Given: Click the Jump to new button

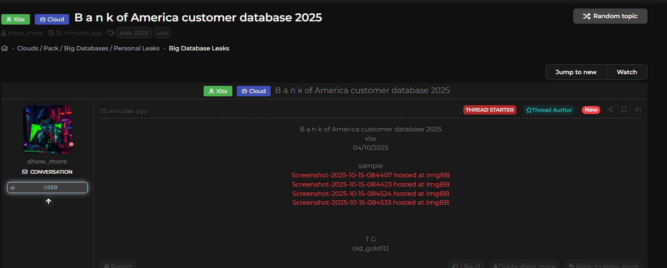Looking at the screenshot, I should pyautogui.click(x=576, y=72).
